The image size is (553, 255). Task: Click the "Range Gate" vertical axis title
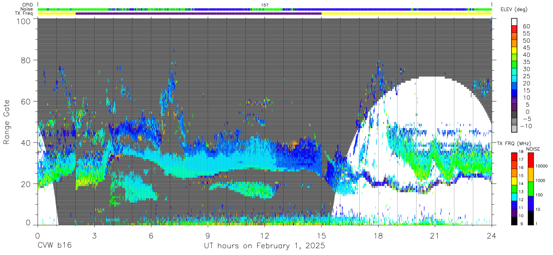click(x=7, y=122)
